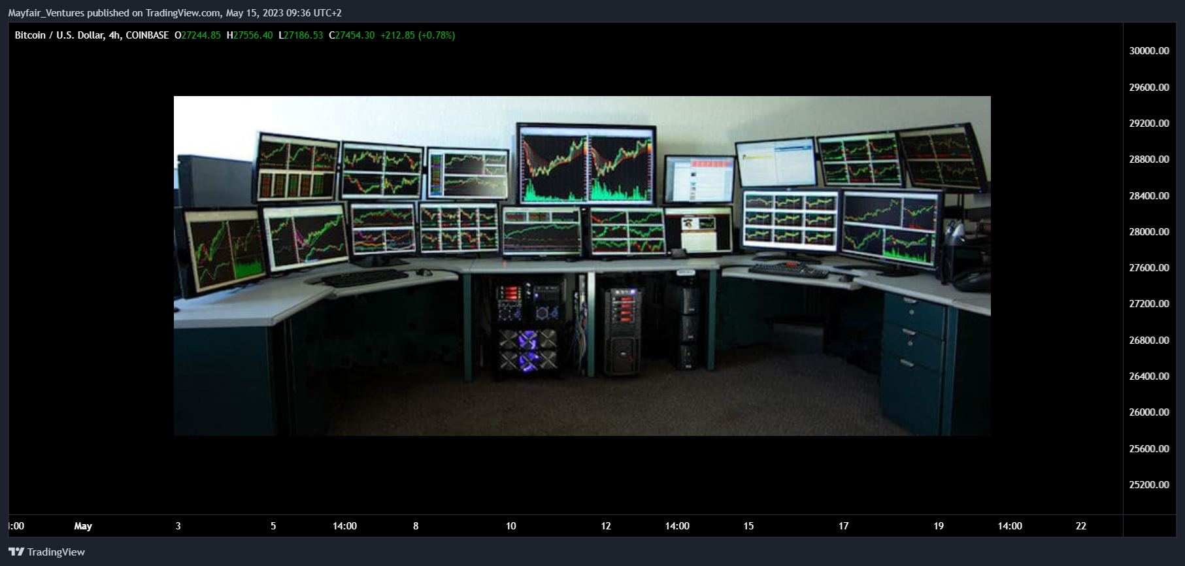The height and width of the screenshot is (566, 1185).
Task: Click the close price value 27454.30
Action: click(355, 35)
